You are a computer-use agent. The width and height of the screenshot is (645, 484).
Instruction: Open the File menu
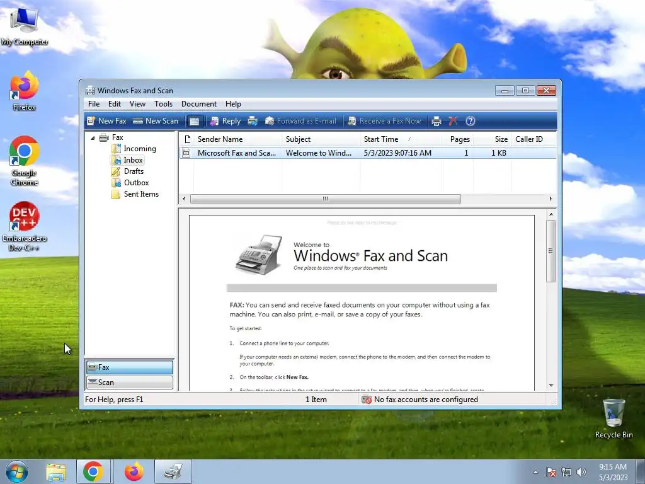[x=94, y=104]
